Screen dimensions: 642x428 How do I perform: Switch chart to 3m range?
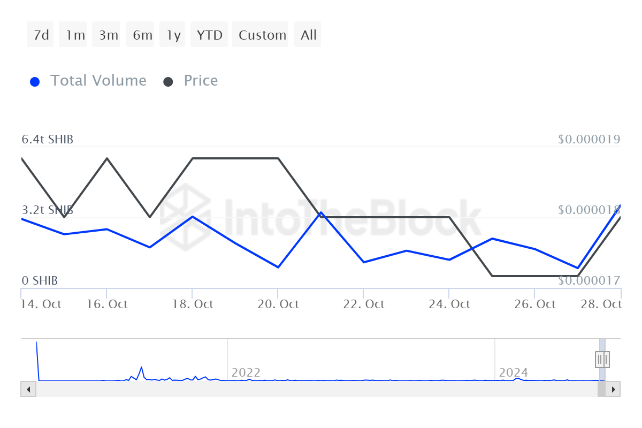click(x=108, y=35)
